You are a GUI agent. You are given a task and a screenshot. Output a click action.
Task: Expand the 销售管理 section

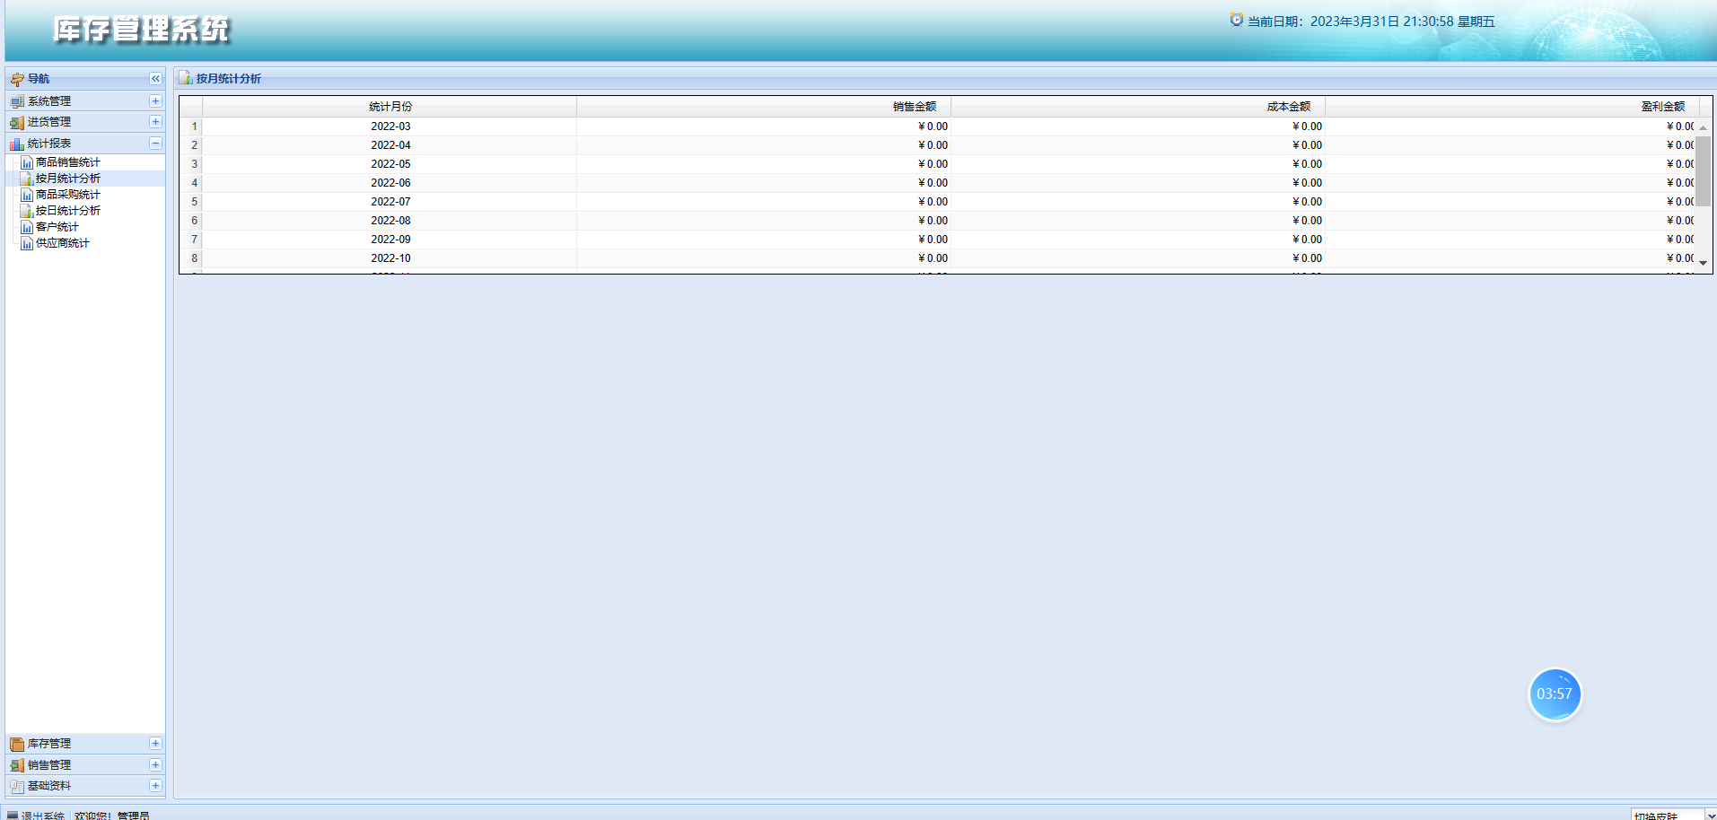point(155,765)
